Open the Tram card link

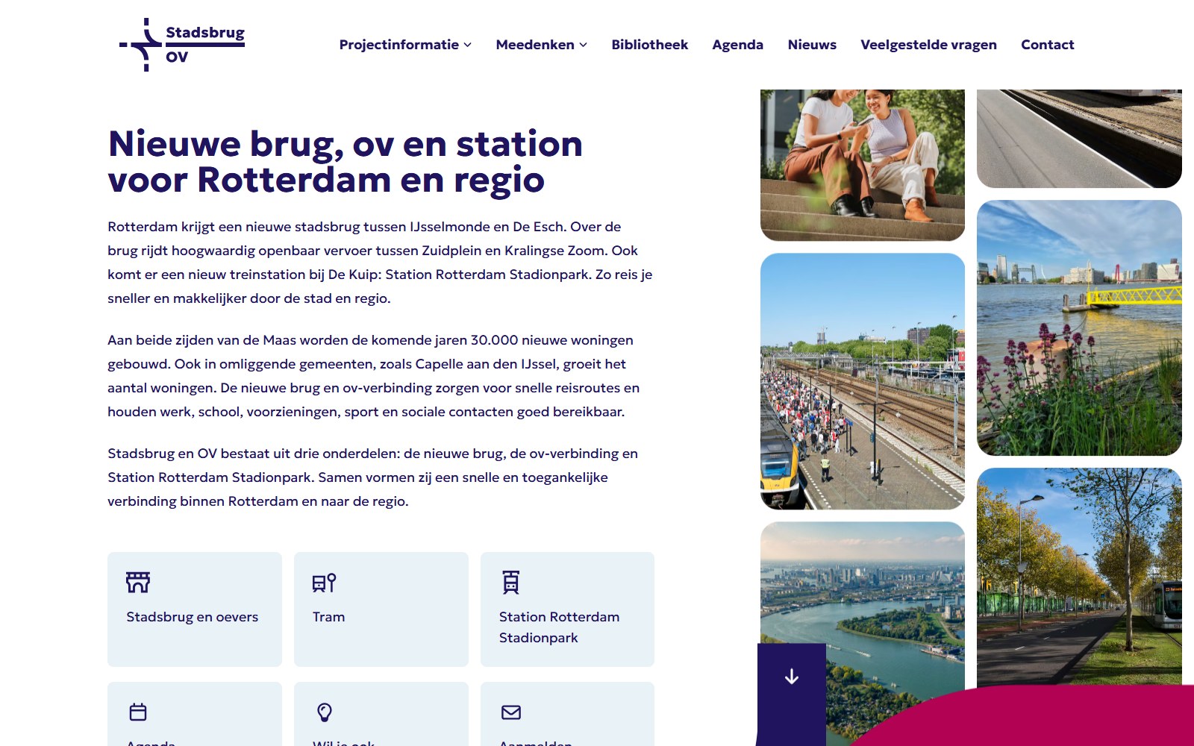(381, 609)
